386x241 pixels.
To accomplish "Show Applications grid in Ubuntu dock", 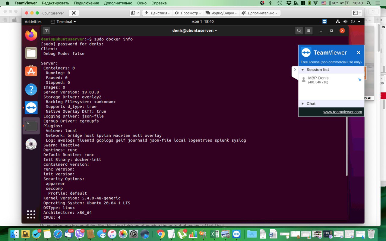I will coord(31,214).
